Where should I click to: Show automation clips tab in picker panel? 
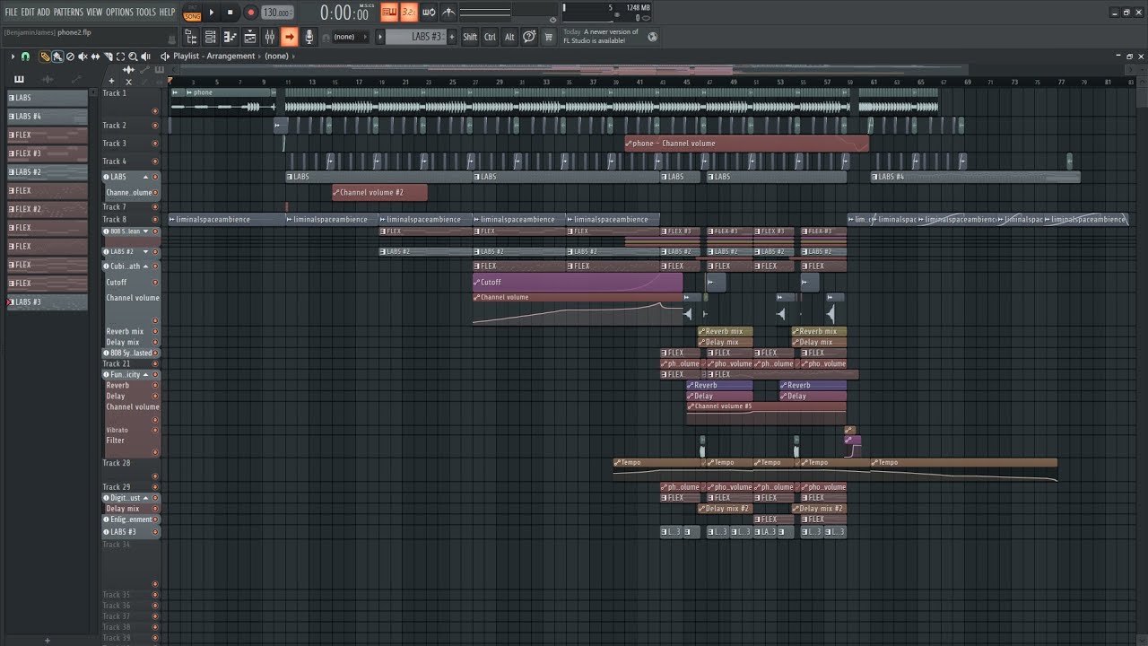pos(75,79)
